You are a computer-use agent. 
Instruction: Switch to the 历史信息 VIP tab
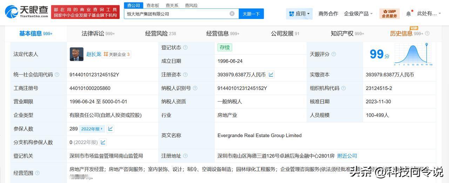pyautogui.click(x=407, y=34)
